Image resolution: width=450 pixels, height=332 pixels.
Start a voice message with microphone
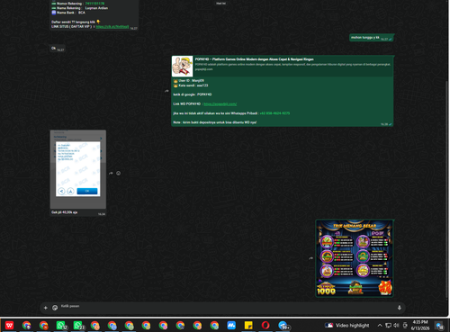tap(400, 308)
